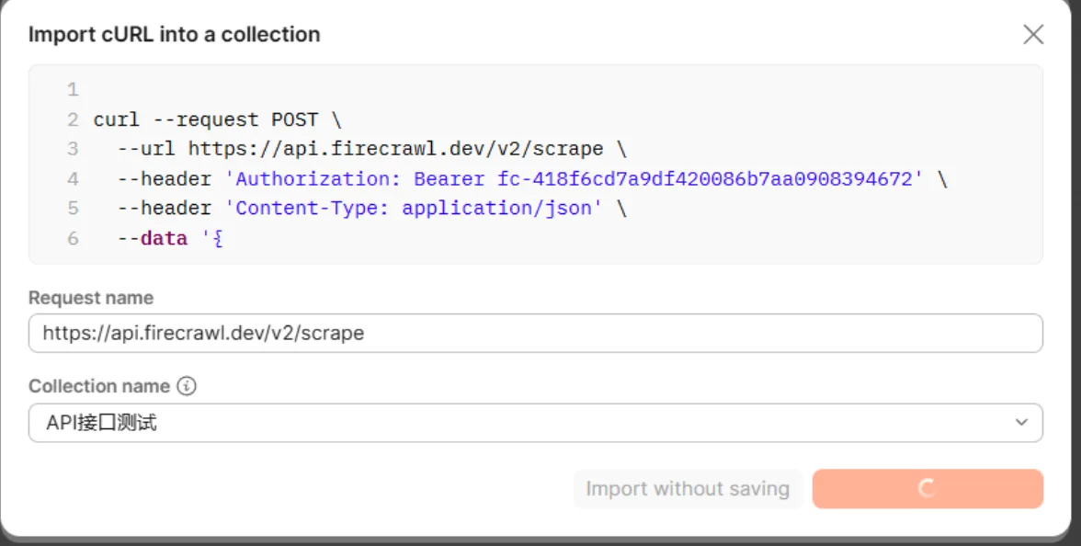This screenshot has width=1081, height=546.
Task: Open the API接口测试 collection selector
Action: click(535, 423)
